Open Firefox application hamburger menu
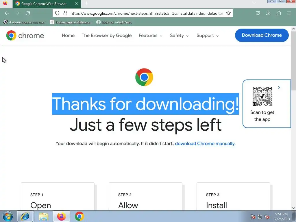 (x=289, y=13)
